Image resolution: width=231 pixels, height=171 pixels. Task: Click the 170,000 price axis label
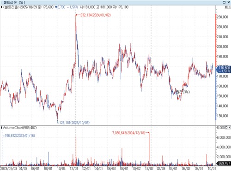click(x=222, y=76)
